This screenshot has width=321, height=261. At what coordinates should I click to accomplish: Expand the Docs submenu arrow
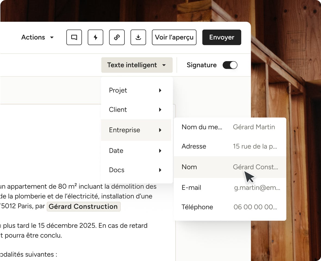tap(160, 170)
